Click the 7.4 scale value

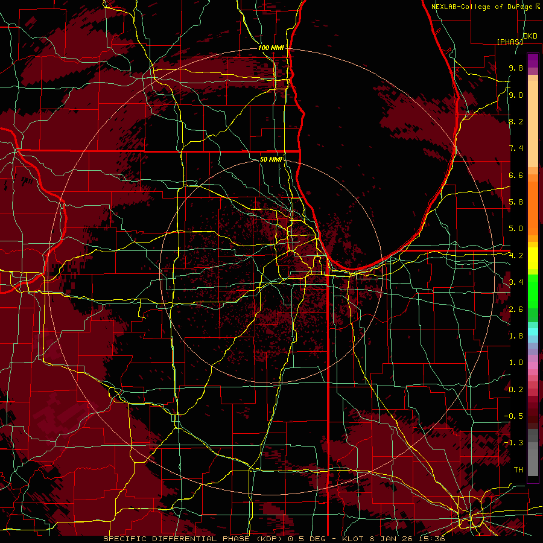point(516,148)
